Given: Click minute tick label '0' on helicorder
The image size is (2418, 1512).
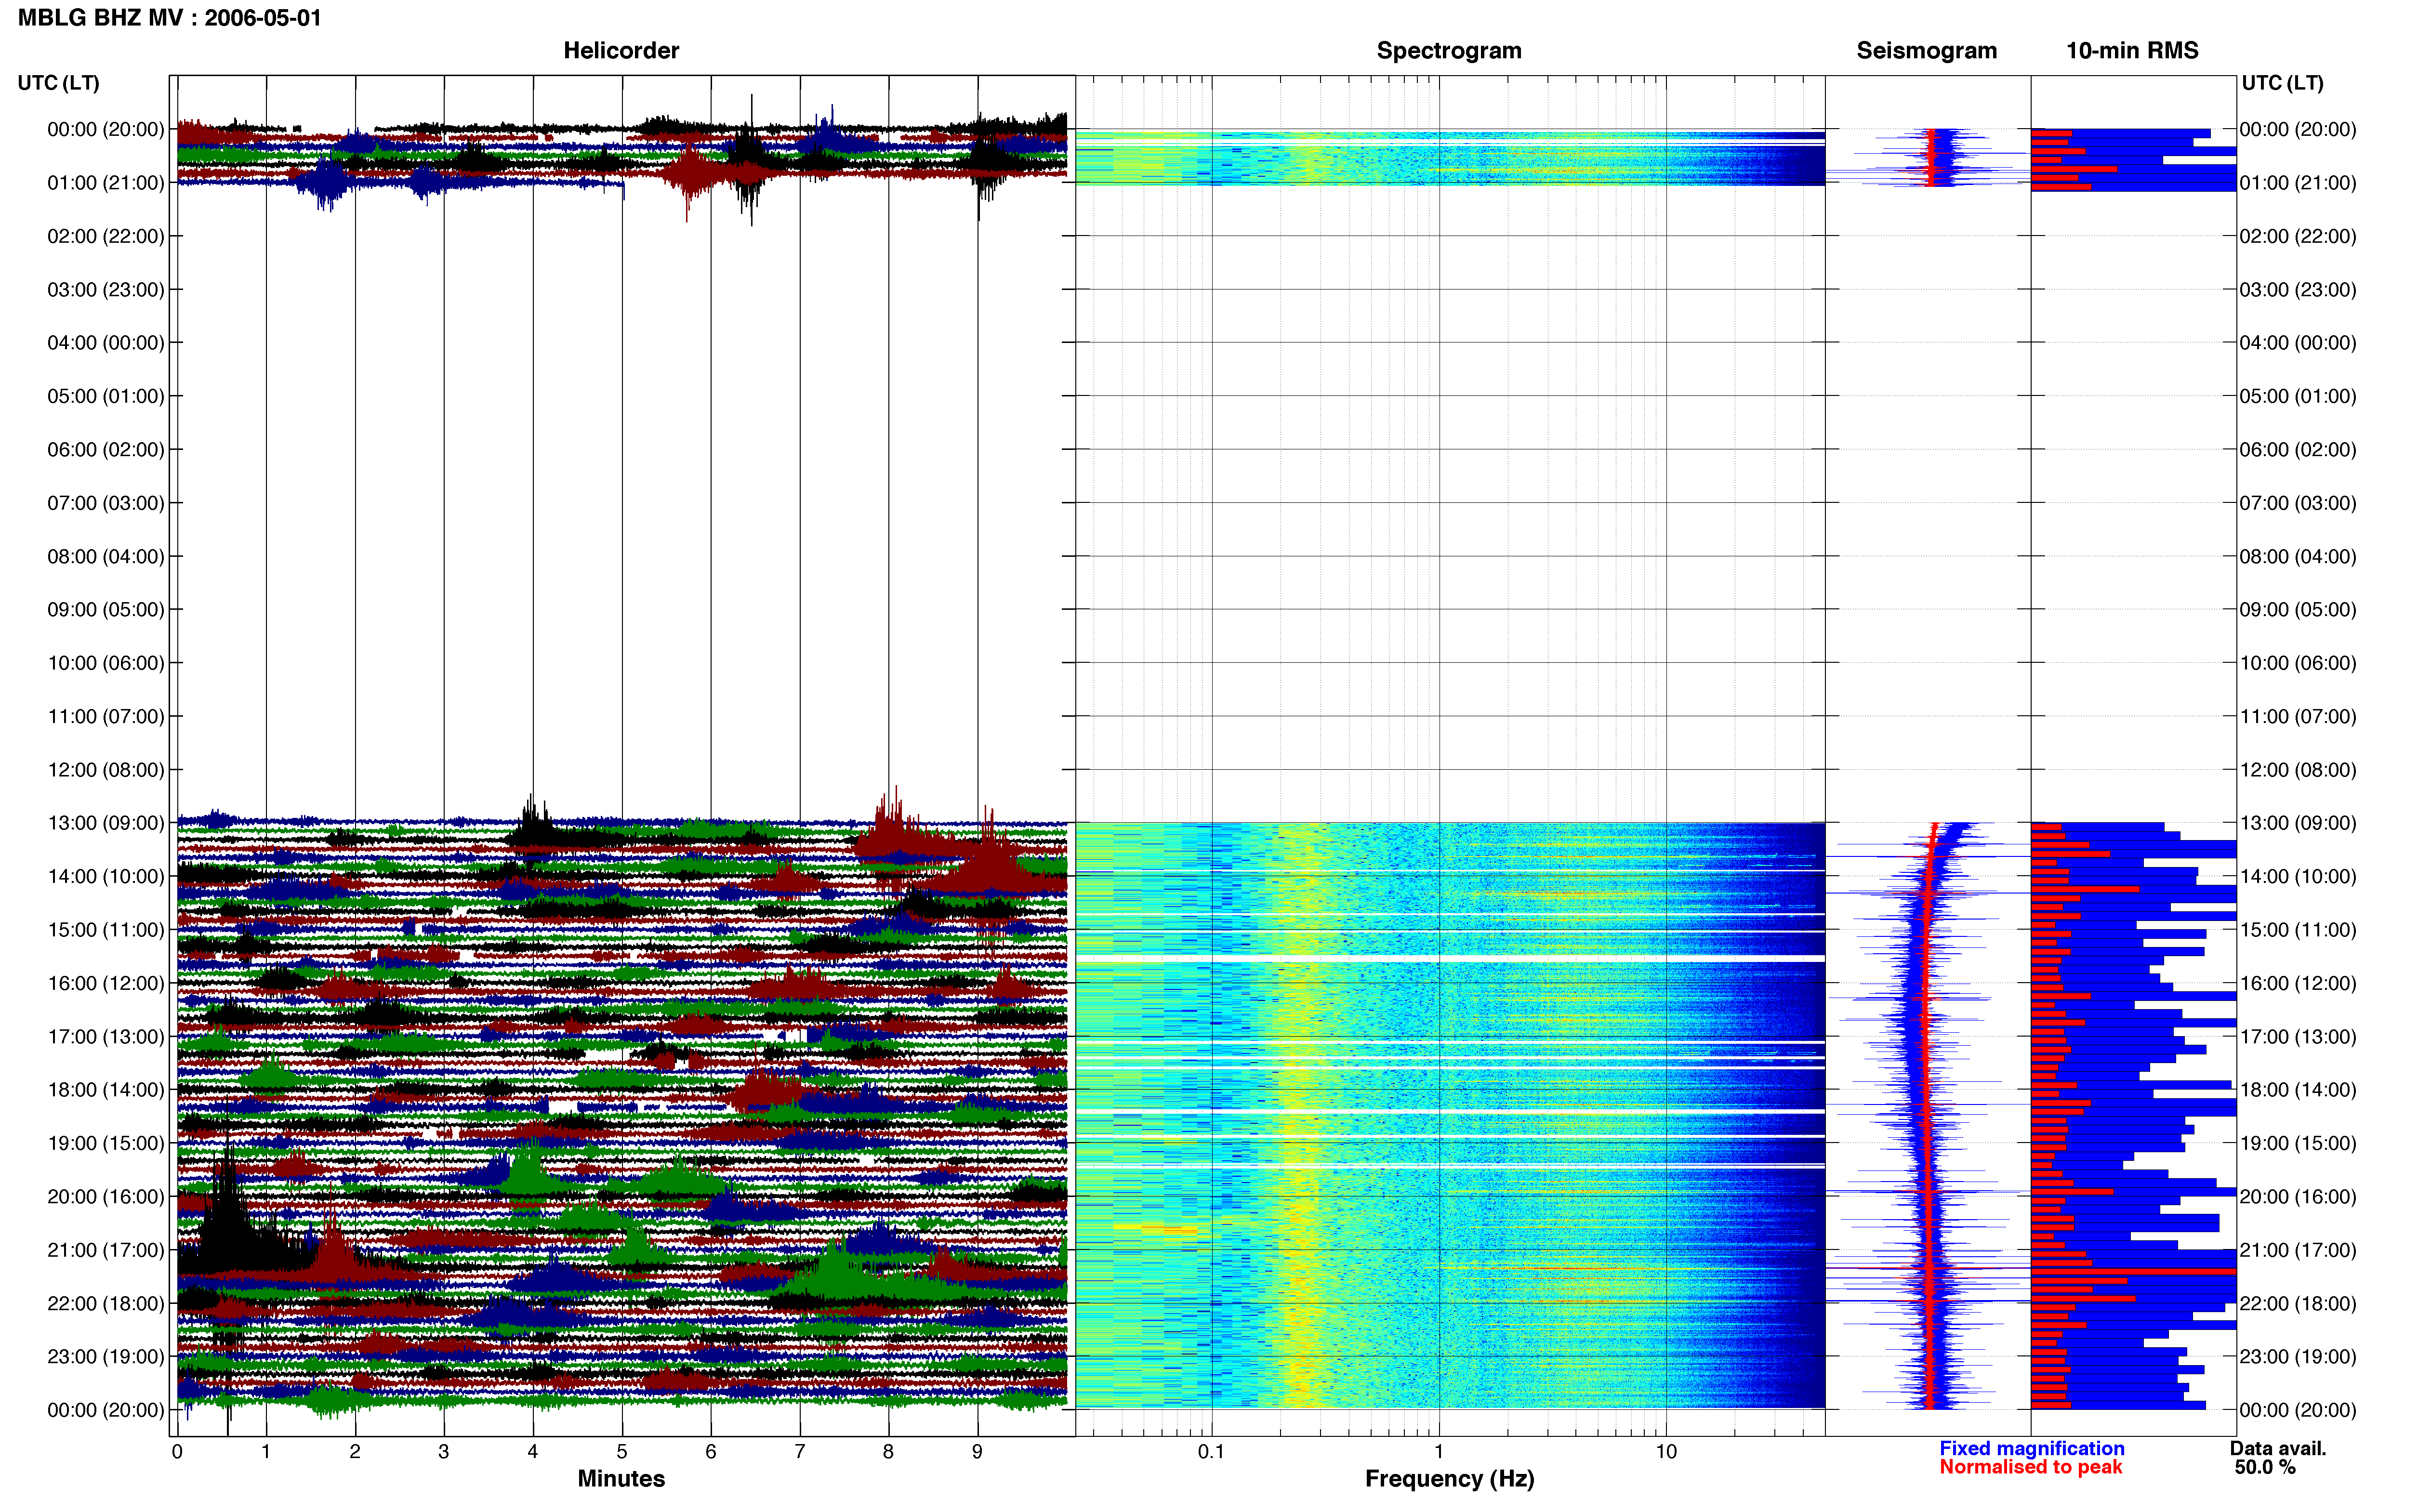Looking at the screenshot, I should (x=177, y=1451).
